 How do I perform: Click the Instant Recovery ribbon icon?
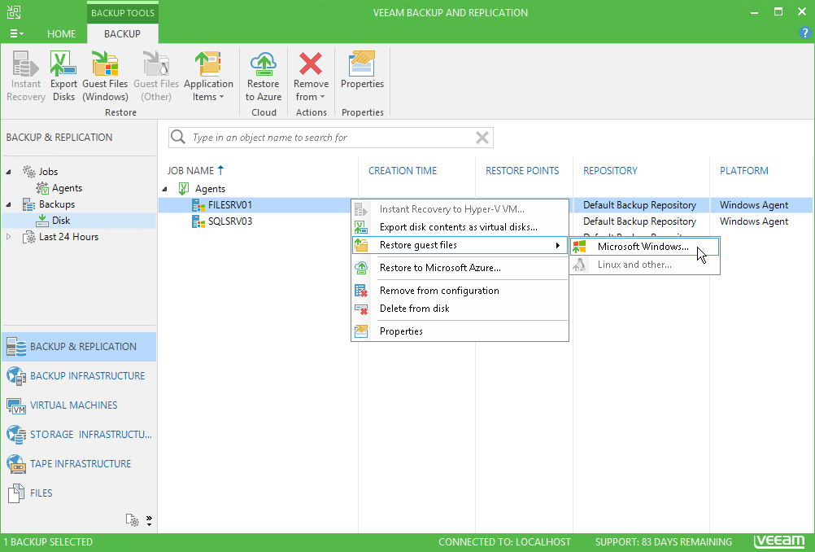(x=25, y=76)
